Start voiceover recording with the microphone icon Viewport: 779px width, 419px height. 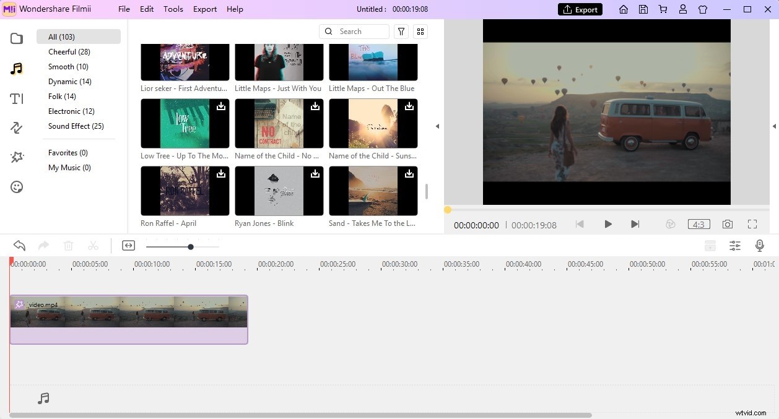tap(760, 246)
